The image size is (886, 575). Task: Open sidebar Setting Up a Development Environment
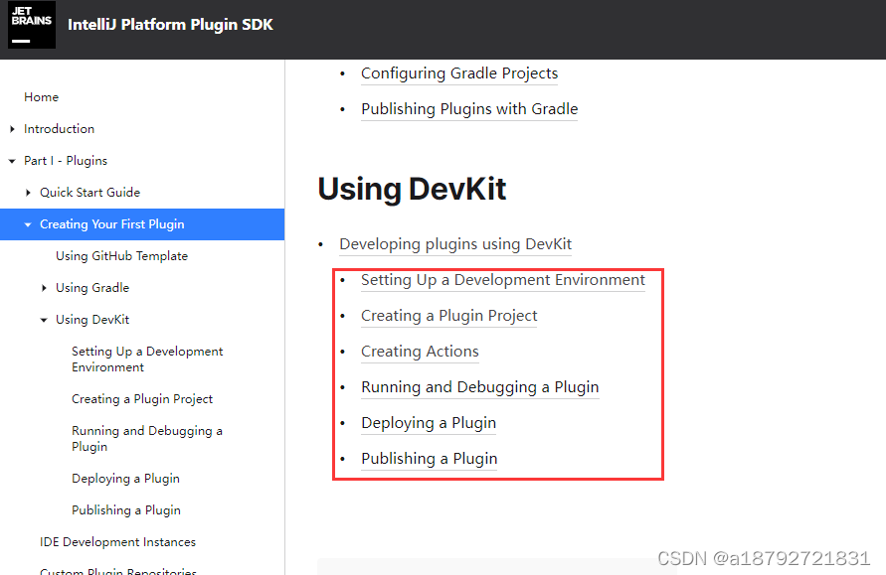[x=147, y=359]
